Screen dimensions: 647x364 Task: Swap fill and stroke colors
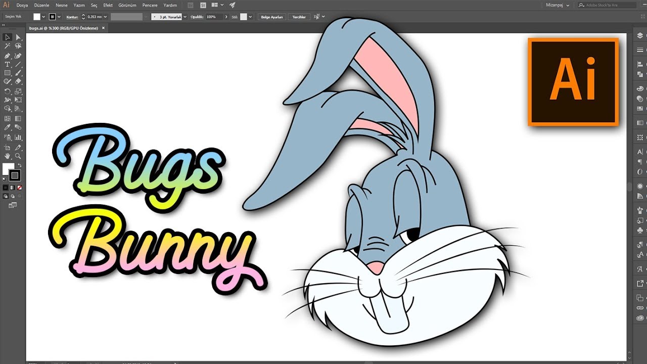point(20,165)
